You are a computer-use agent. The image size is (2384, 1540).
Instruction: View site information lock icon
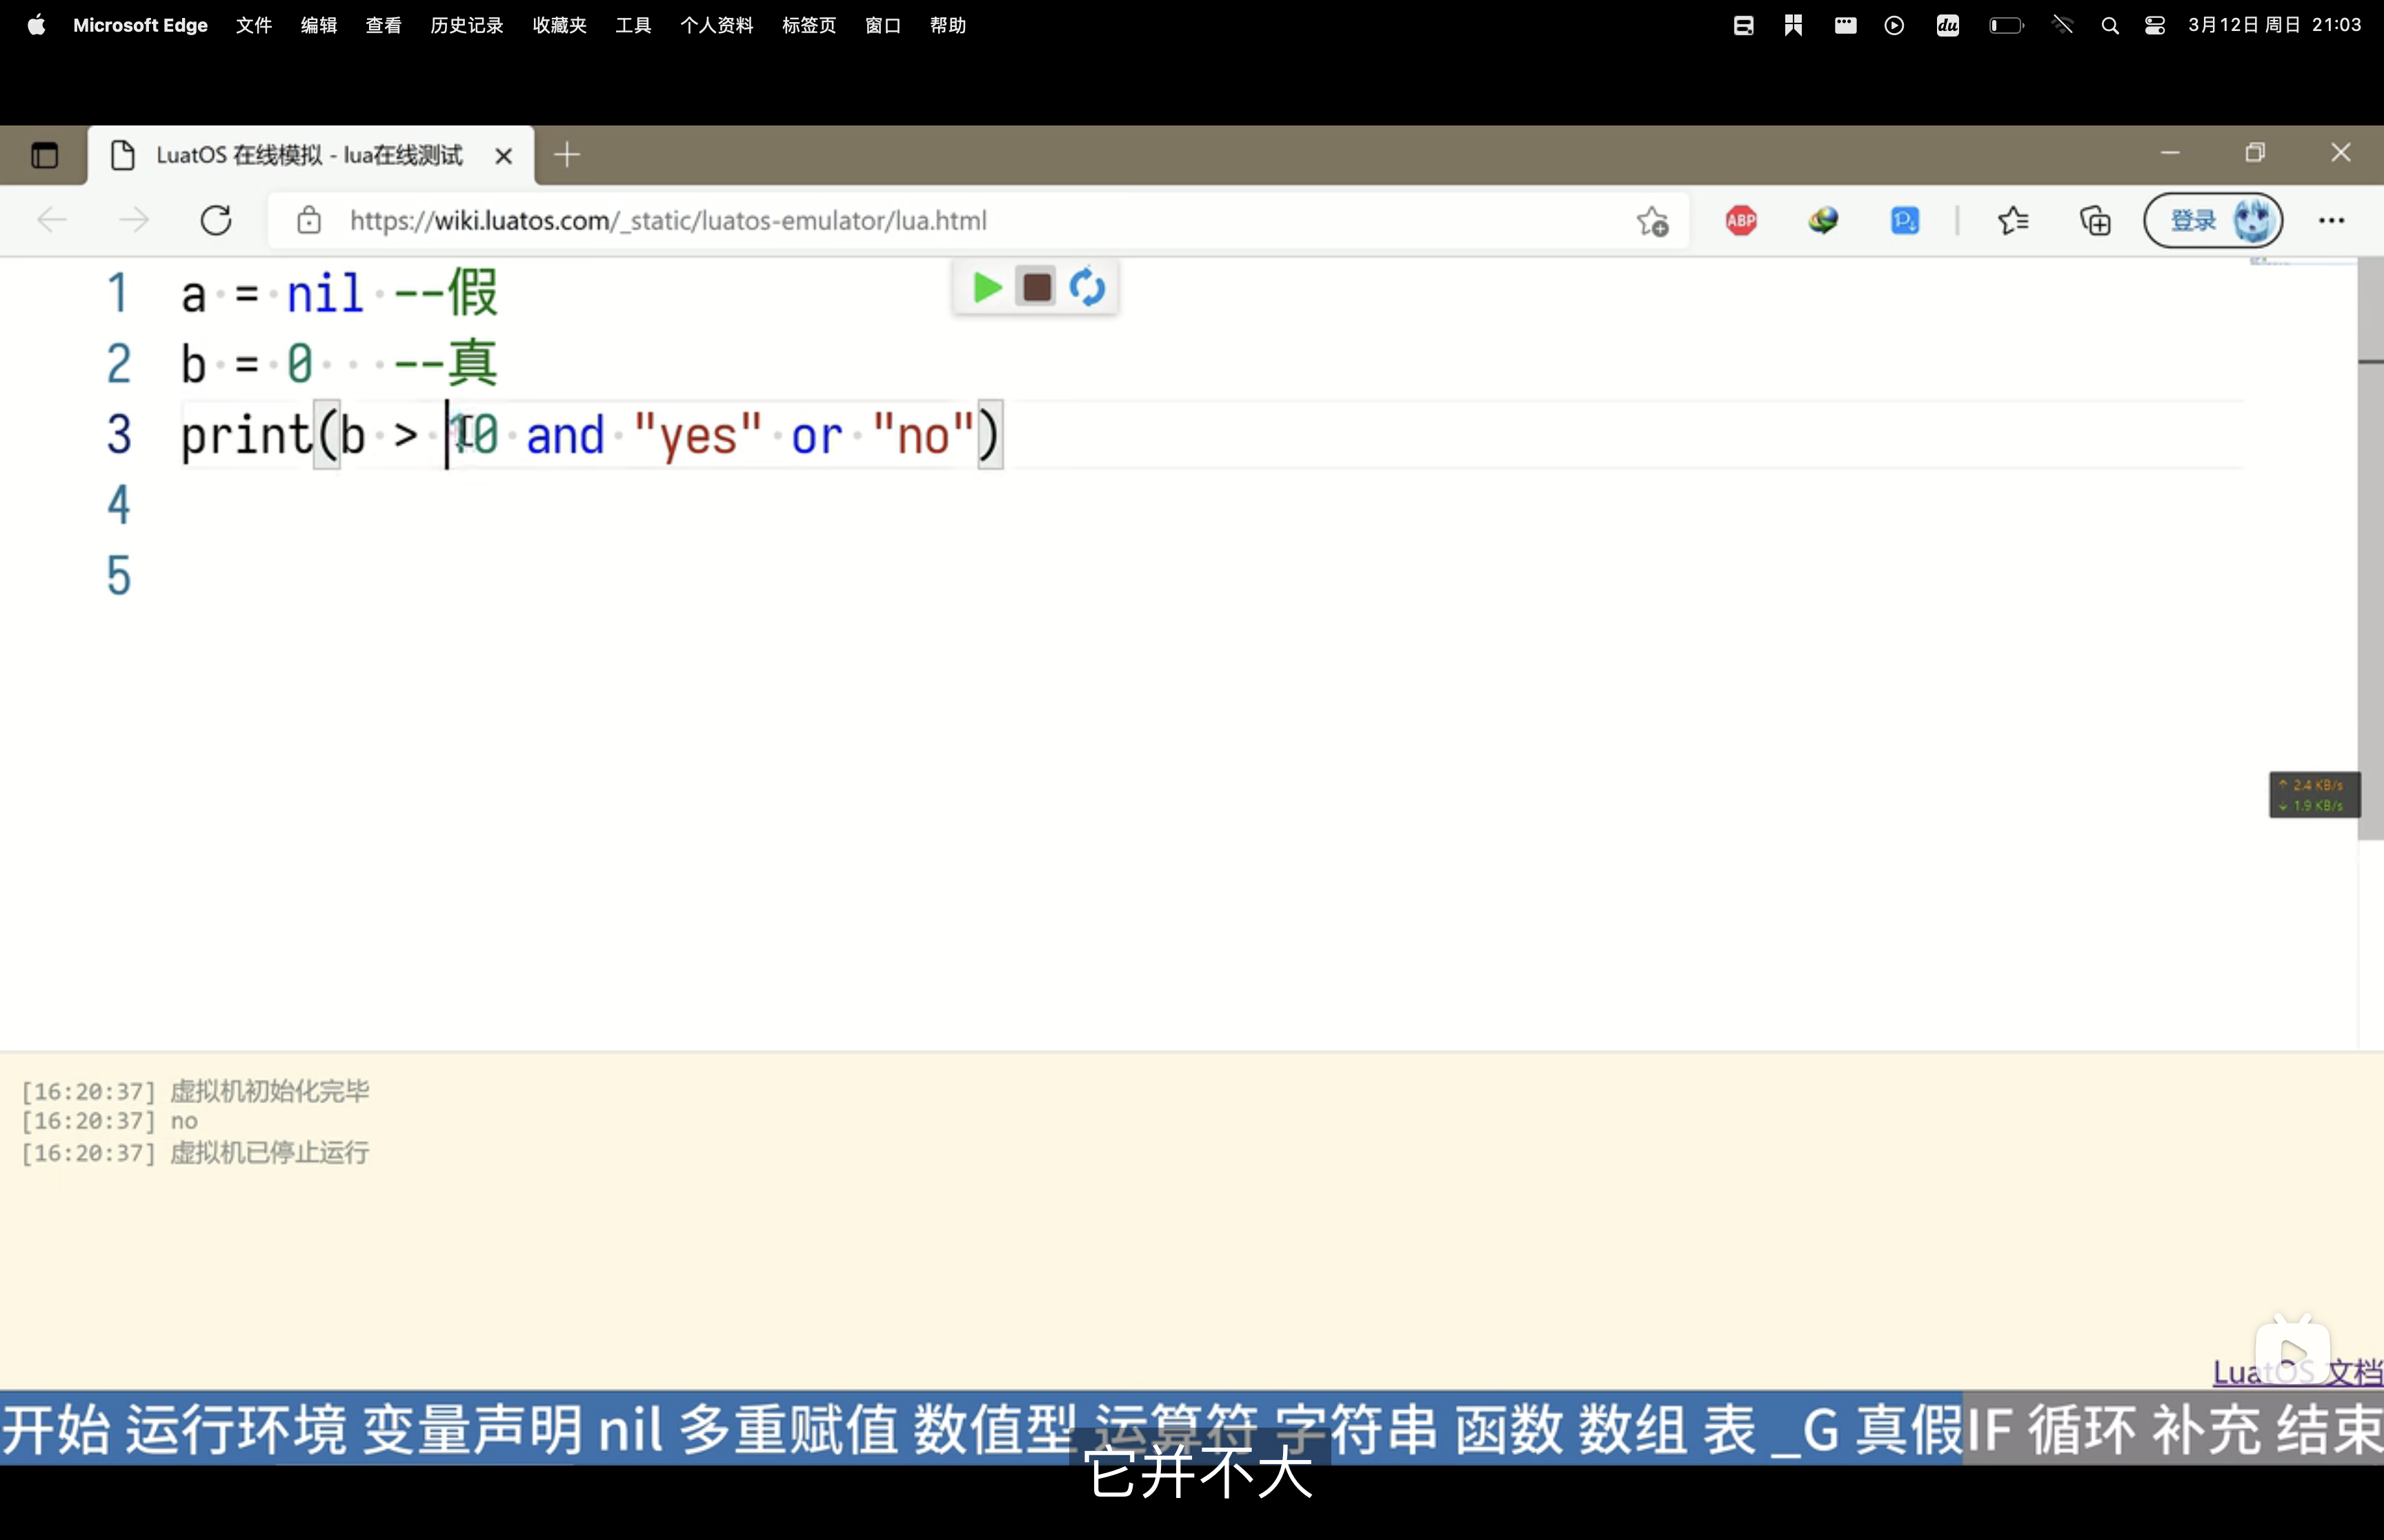[309, 220]
